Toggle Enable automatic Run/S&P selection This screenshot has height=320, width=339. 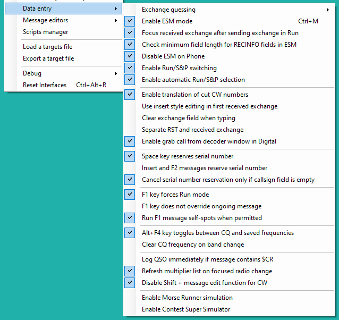click(x=229, y=80)
